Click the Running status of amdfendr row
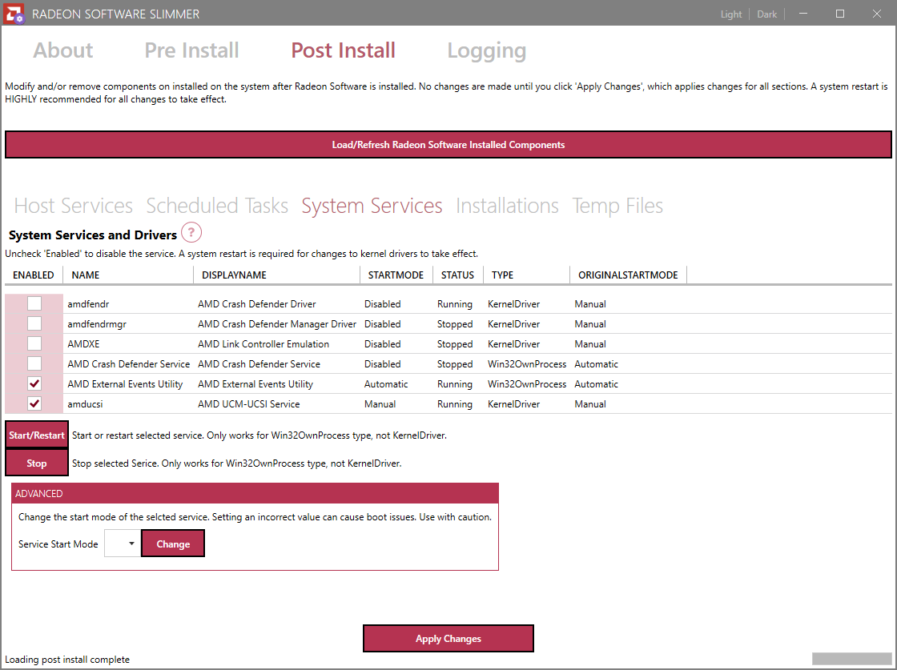The height and width of the screenshot is (670, 897). pyautogui.click(x=455, y=304)
